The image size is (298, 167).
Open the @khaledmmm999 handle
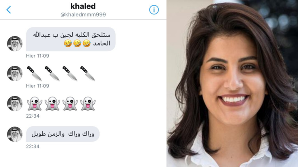click(x=83, y=14)
